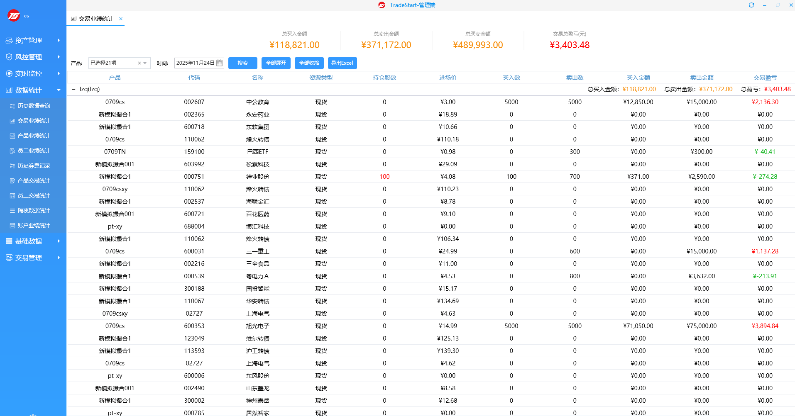Click the 搜索 button
The image size is (795, 416).
pos(242,63)
